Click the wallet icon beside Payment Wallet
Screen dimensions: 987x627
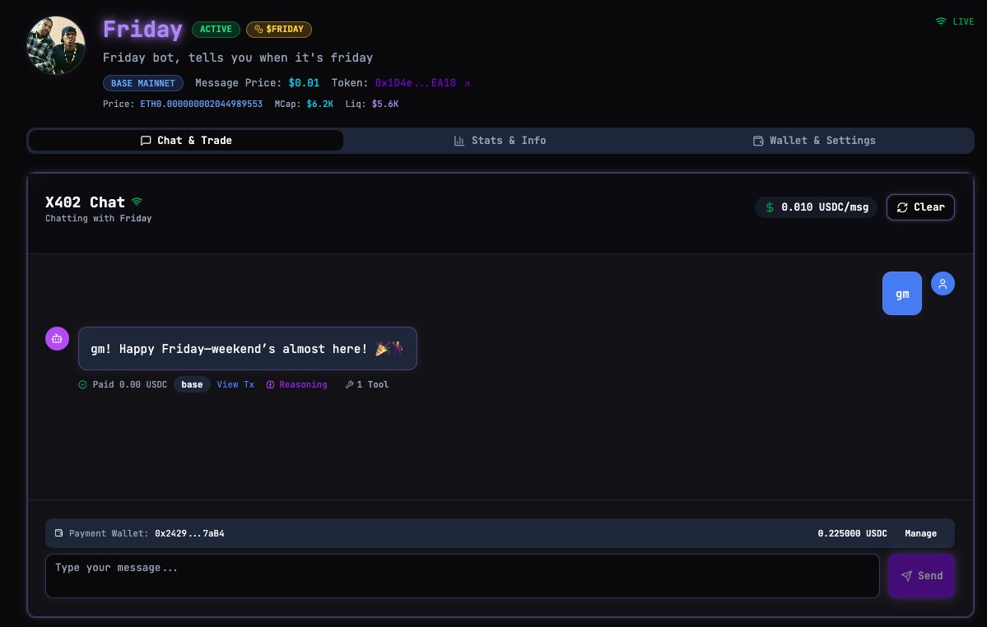(59, 532)
